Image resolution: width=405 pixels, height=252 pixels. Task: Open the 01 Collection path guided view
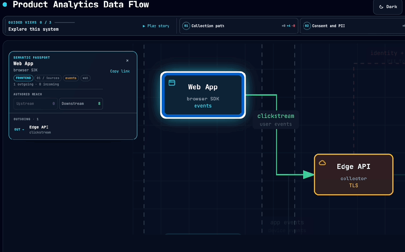238,26
